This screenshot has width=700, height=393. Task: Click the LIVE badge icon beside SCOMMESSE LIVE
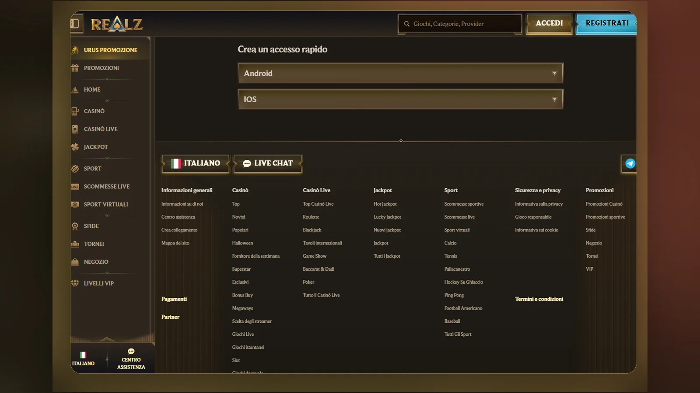point(75,186)
